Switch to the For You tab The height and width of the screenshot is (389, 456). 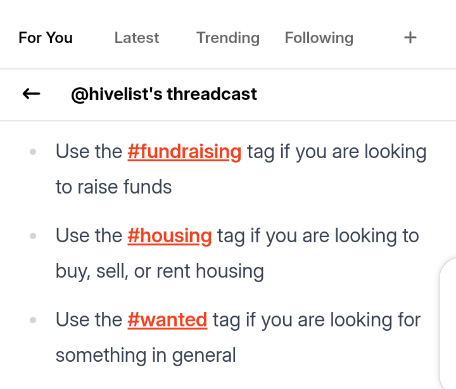click(46, 38)
